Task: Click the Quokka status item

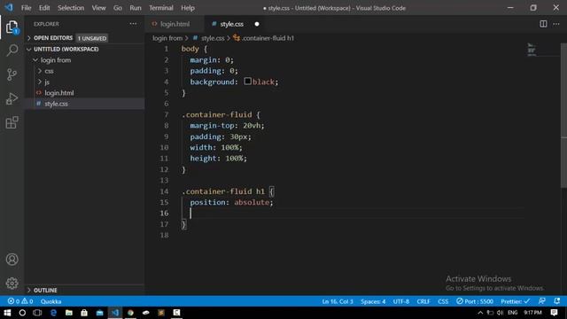Action: [x=50, y=301]
